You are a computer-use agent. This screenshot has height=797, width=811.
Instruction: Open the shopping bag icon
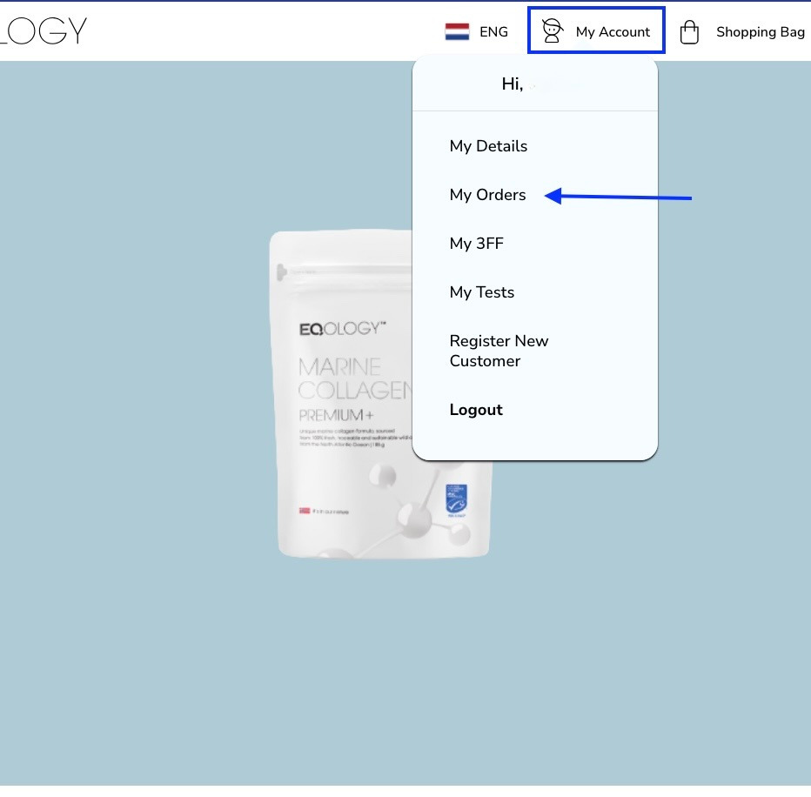pyautogui.click(x=689, y=32)
